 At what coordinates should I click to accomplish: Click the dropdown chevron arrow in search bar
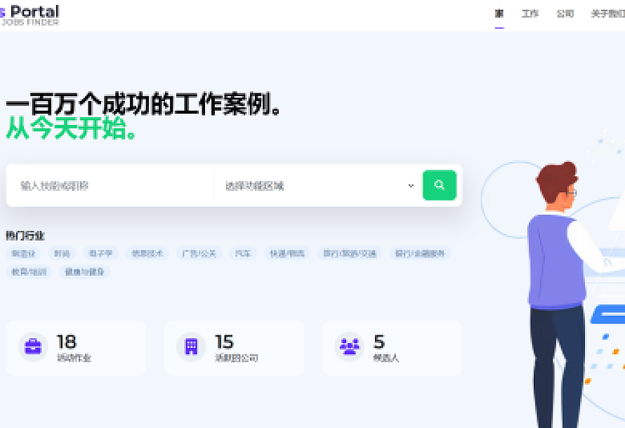click(x=411, y=186)
